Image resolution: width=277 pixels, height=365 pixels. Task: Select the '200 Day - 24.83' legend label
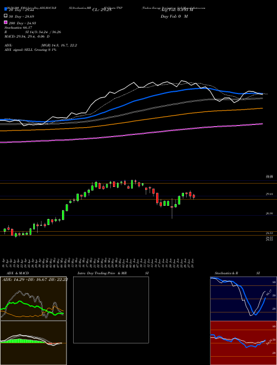(22, 23)
